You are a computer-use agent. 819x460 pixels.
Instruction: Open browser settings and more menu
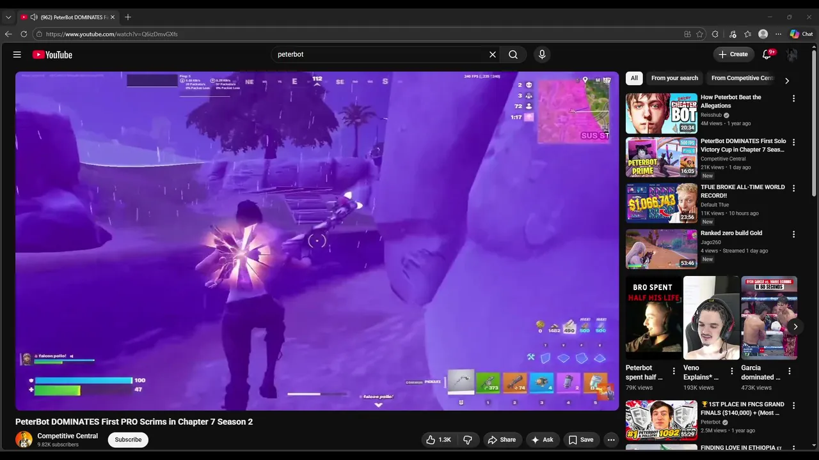[778, 34]
